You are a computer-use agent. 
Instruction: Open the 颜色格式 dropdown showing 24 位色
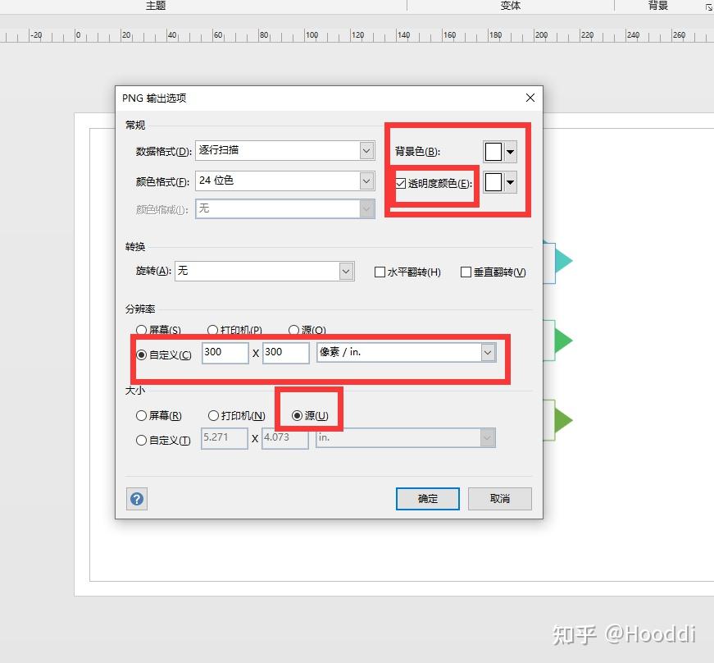pyautogui.click(x=285, y=181)
